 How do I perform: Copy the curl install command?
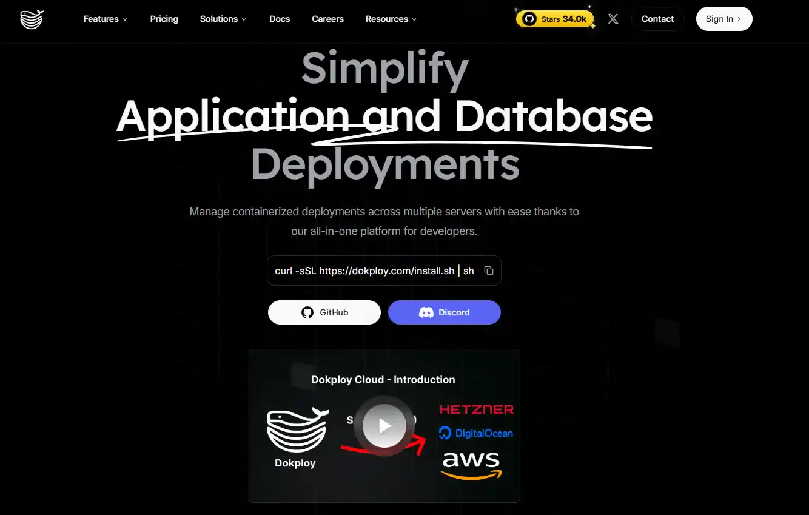coord(489,271)
